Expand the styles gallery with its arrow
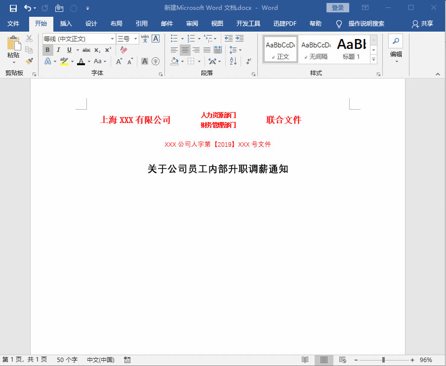The image size is (446, 366). point(374,59)
